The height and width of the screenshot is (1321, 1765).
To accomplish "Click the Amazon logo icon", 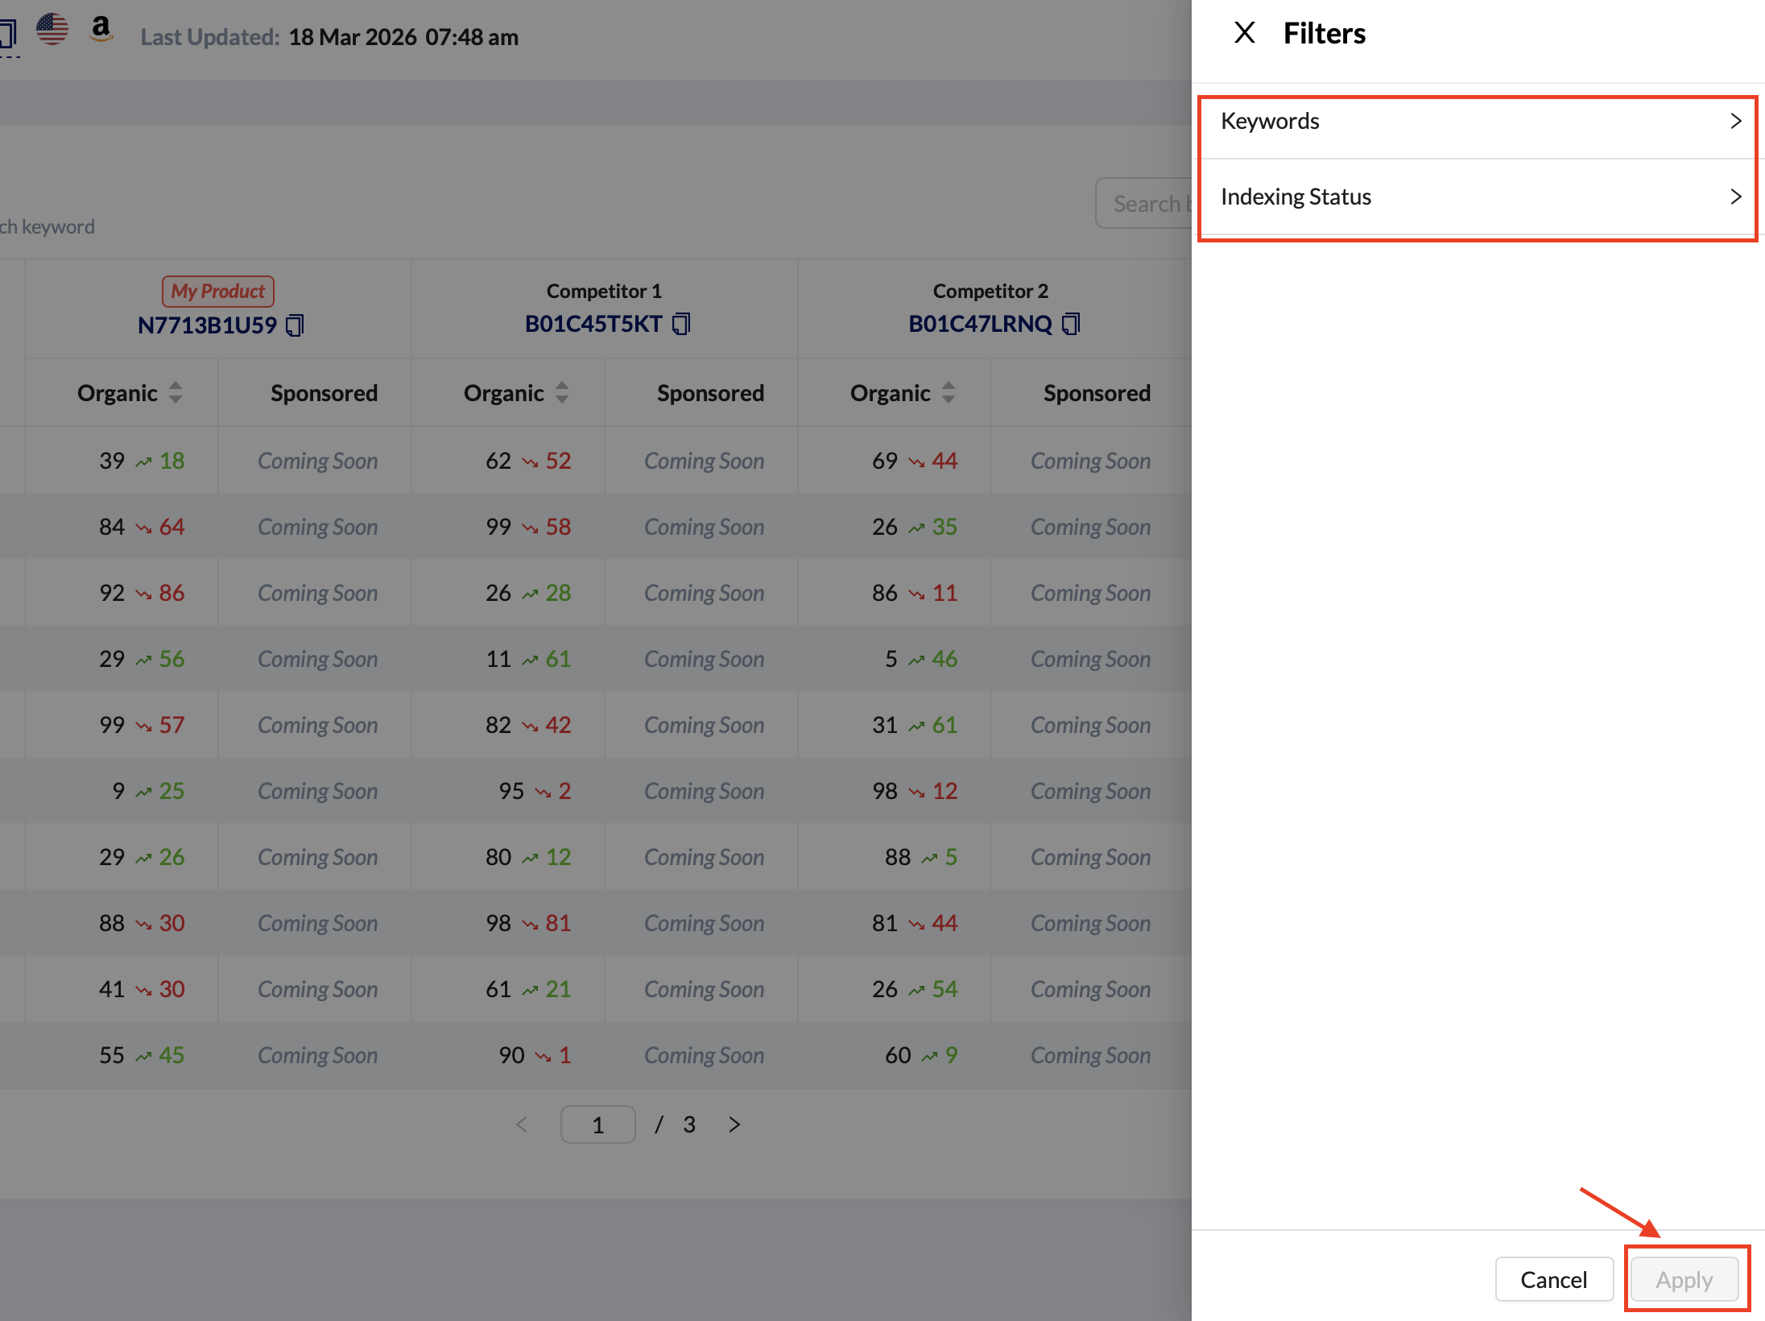I will [x=101, y=30].
